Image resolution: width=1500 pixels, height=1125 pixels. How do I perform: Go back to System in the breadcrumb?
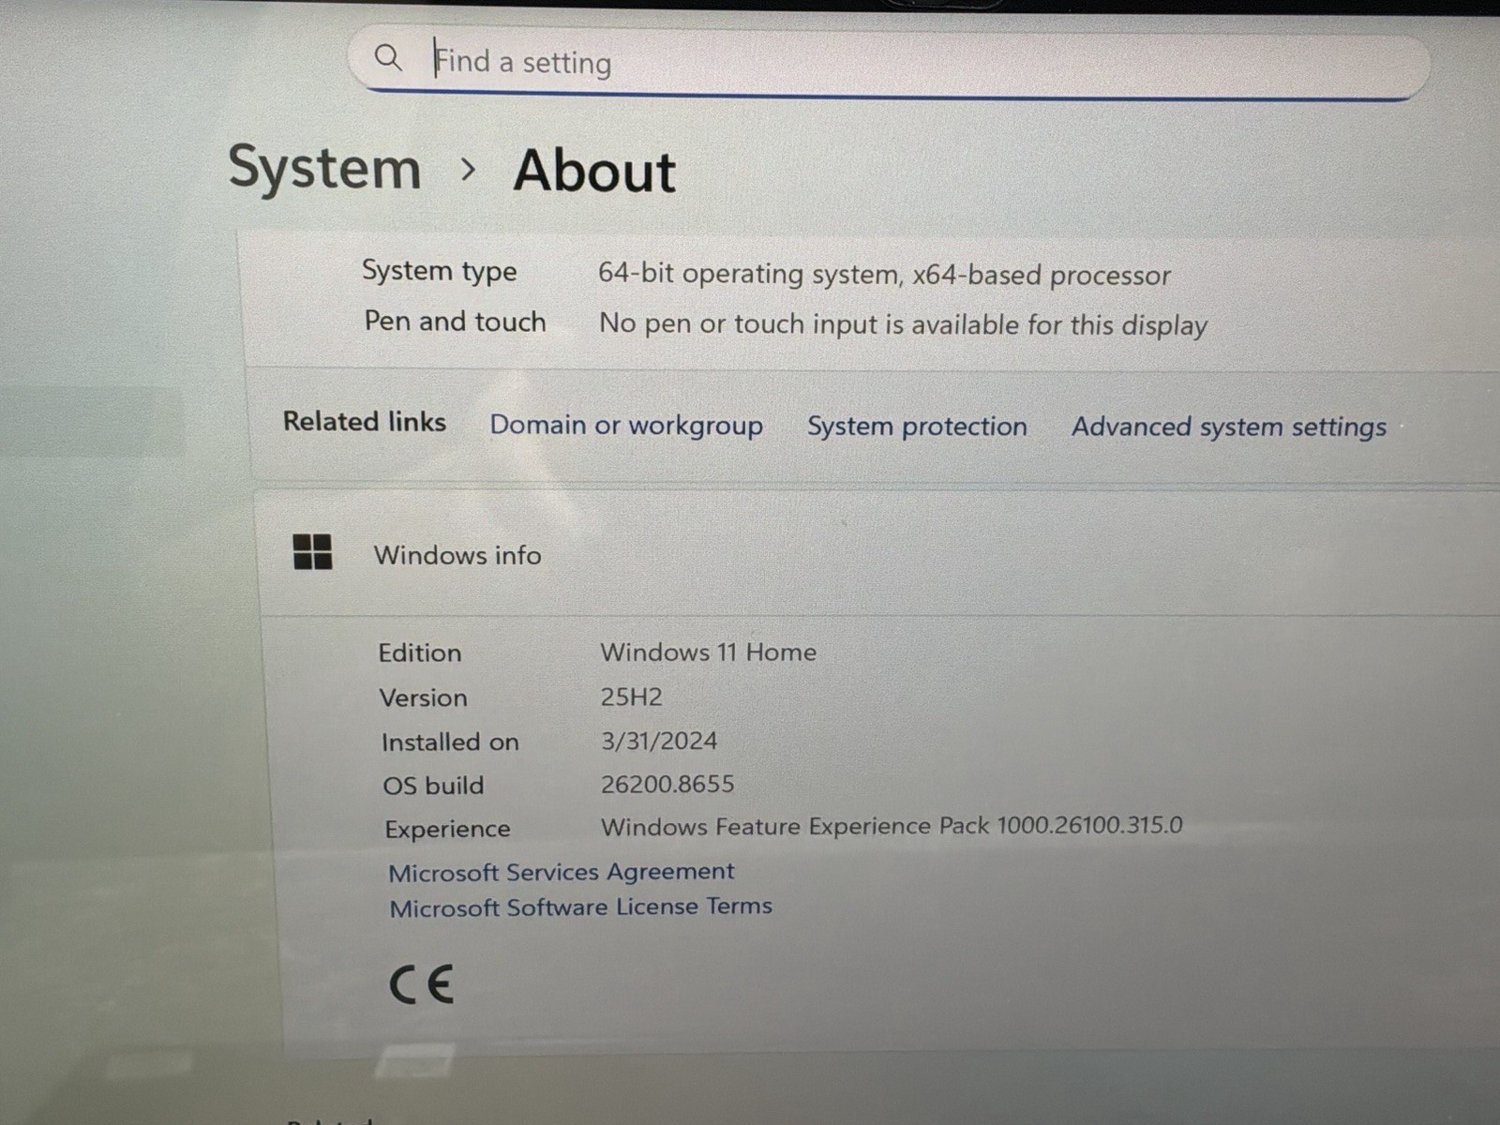click(324, 169)
